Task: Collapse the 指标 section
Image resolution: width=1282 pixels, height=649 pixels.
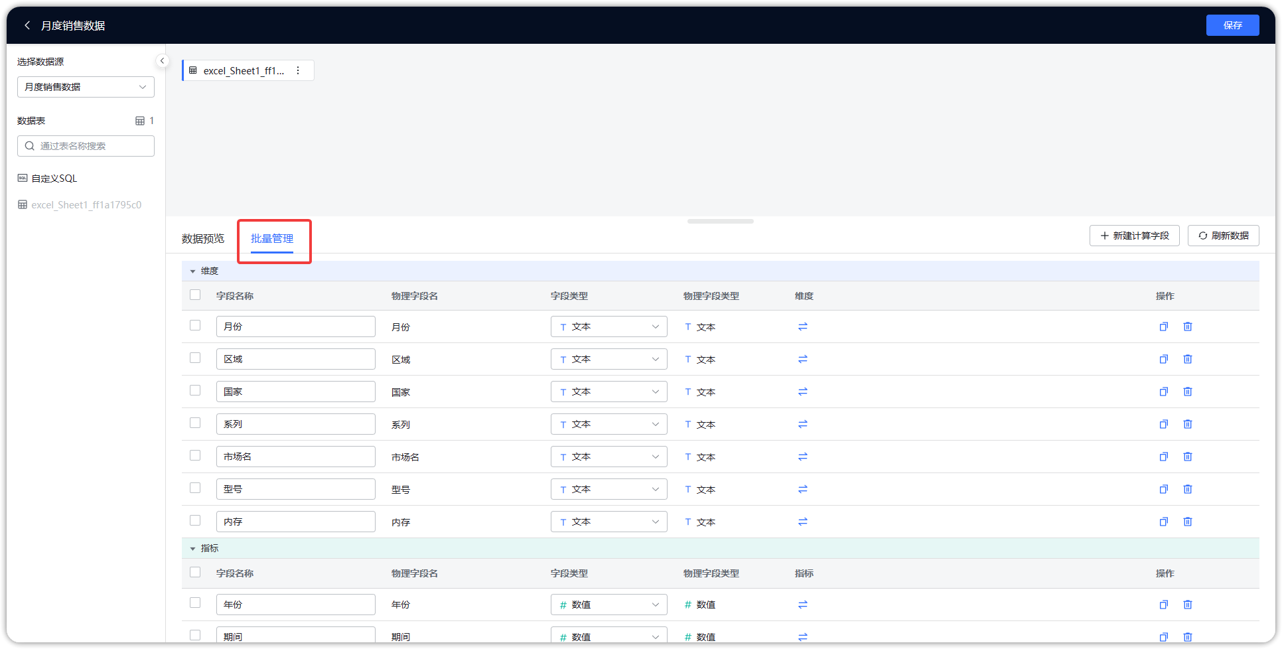Action: 193,549
